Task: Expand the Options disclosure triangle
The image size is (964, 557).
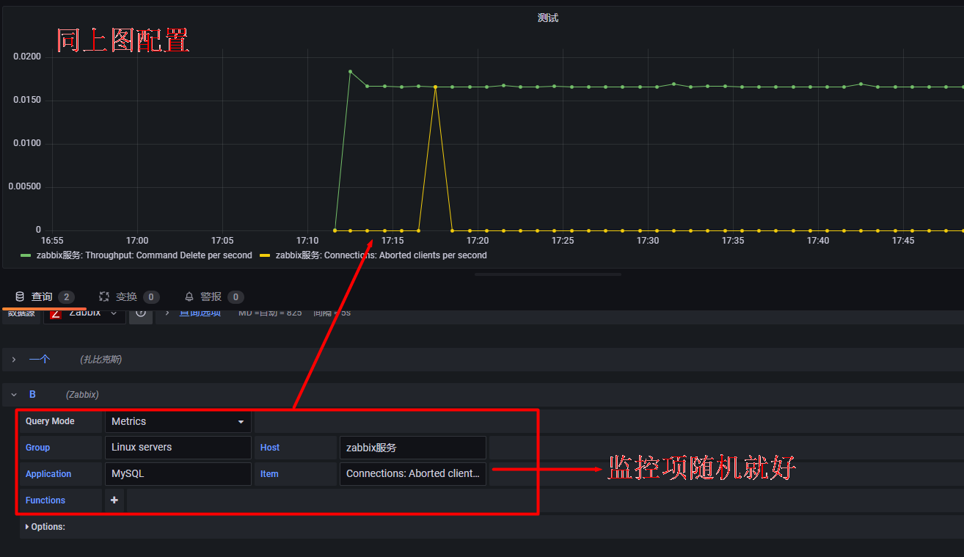Action: coord(27,527)
